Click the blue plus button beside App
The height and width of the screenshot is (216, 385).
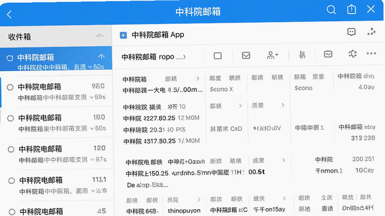pos(123,35)
